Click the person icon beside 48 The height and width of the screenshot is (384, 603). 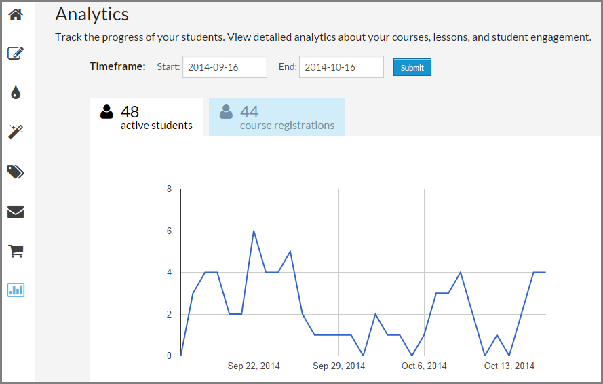point(106,111)
